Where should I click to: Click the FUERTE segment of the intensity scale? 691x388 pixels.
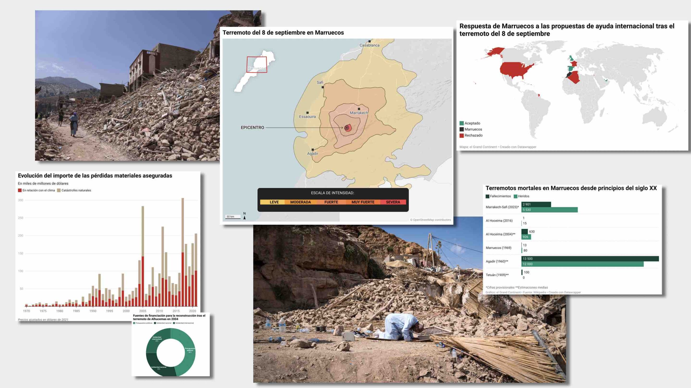click(x=331, y=202)
